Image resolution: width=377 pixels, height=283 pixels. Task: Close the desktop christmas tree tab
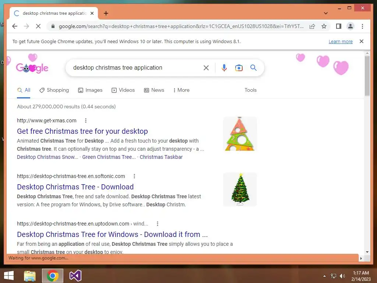[92, 13]
